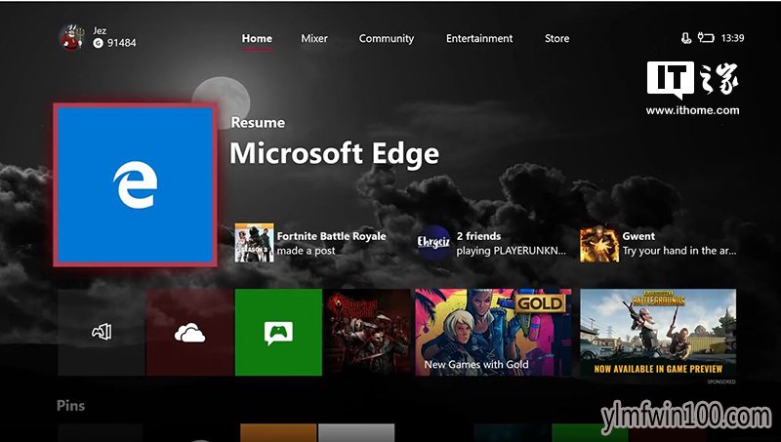Check the headset microphone status icon
Image resolution: width=781 pixels, height=442 pixels.
686,38
